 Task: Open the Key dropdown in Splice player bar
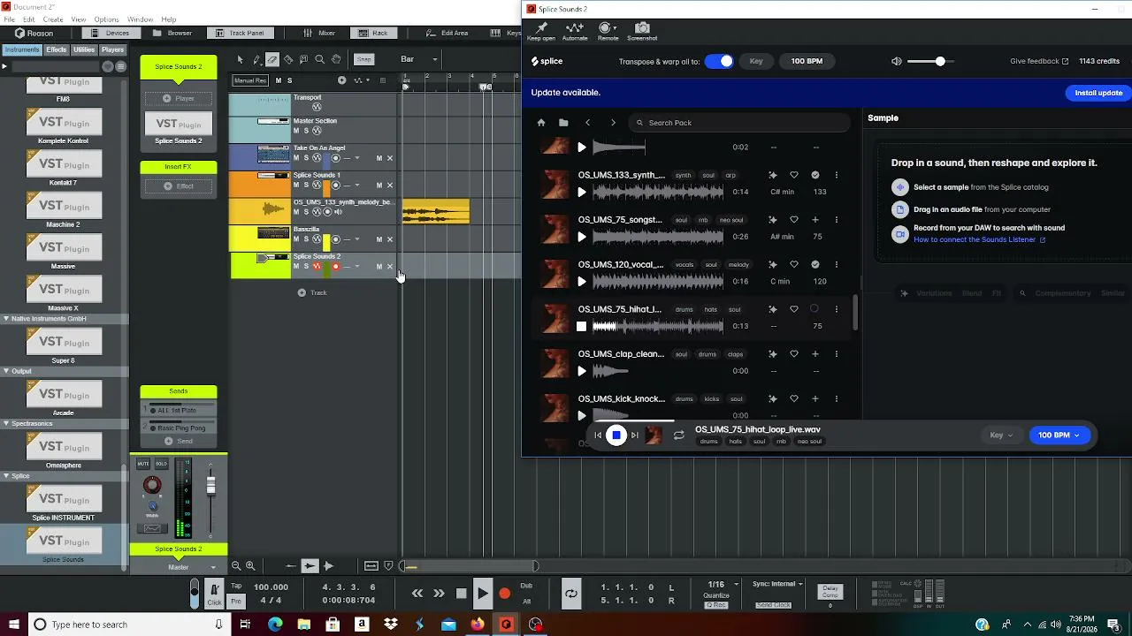pyautogui.click(x=1001, y=435)
